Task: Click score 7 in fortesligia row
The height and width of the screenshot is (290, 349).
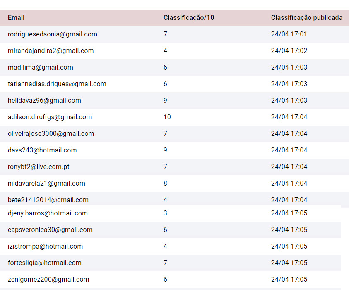Action: [165, 263]
